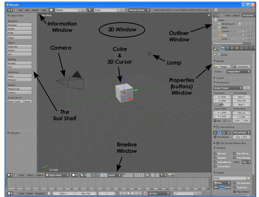Screen dimensions: 259x197
Task: Click the Properties editor type icon
Action: [216, 48]
